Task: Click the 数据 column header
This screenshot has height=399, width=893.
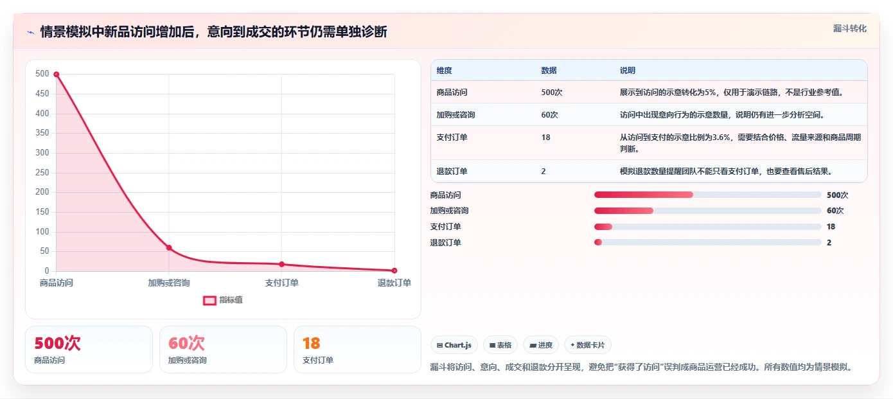Action: 549,71
